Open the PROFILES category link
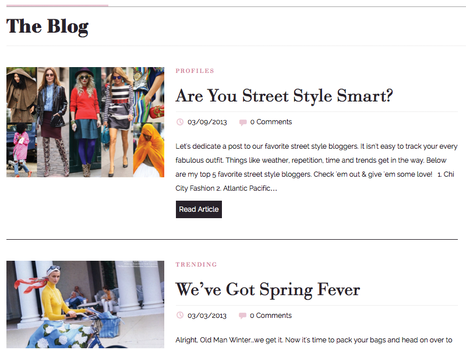 195,71
